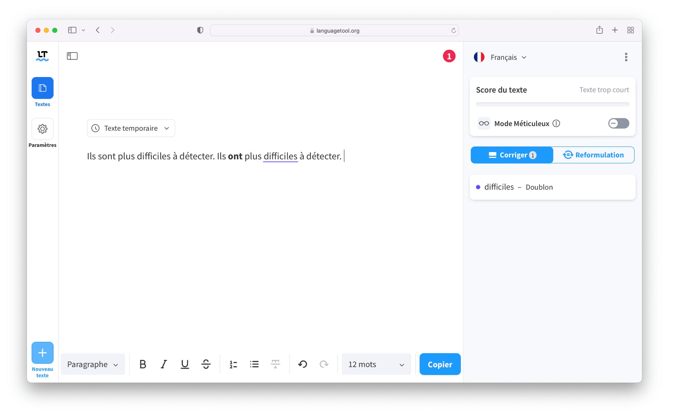Click the underline formatting icon
This screenshot has height=410, width=682.
(184, 364)
